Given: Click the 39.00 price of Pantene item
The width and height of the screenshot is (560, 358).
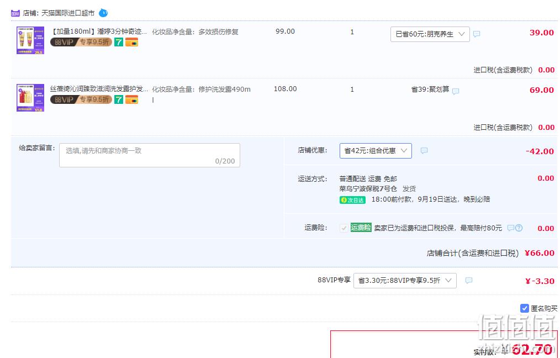Looking at the screenshot, I should [x=541, y=33].
